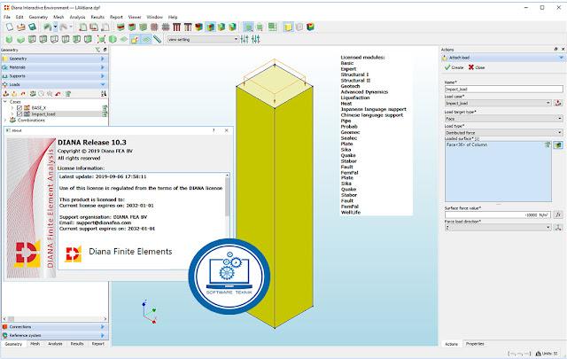Open the Geometry menu in menu bar
Screen dimensions: 567x359
click(x=38, y=17)
